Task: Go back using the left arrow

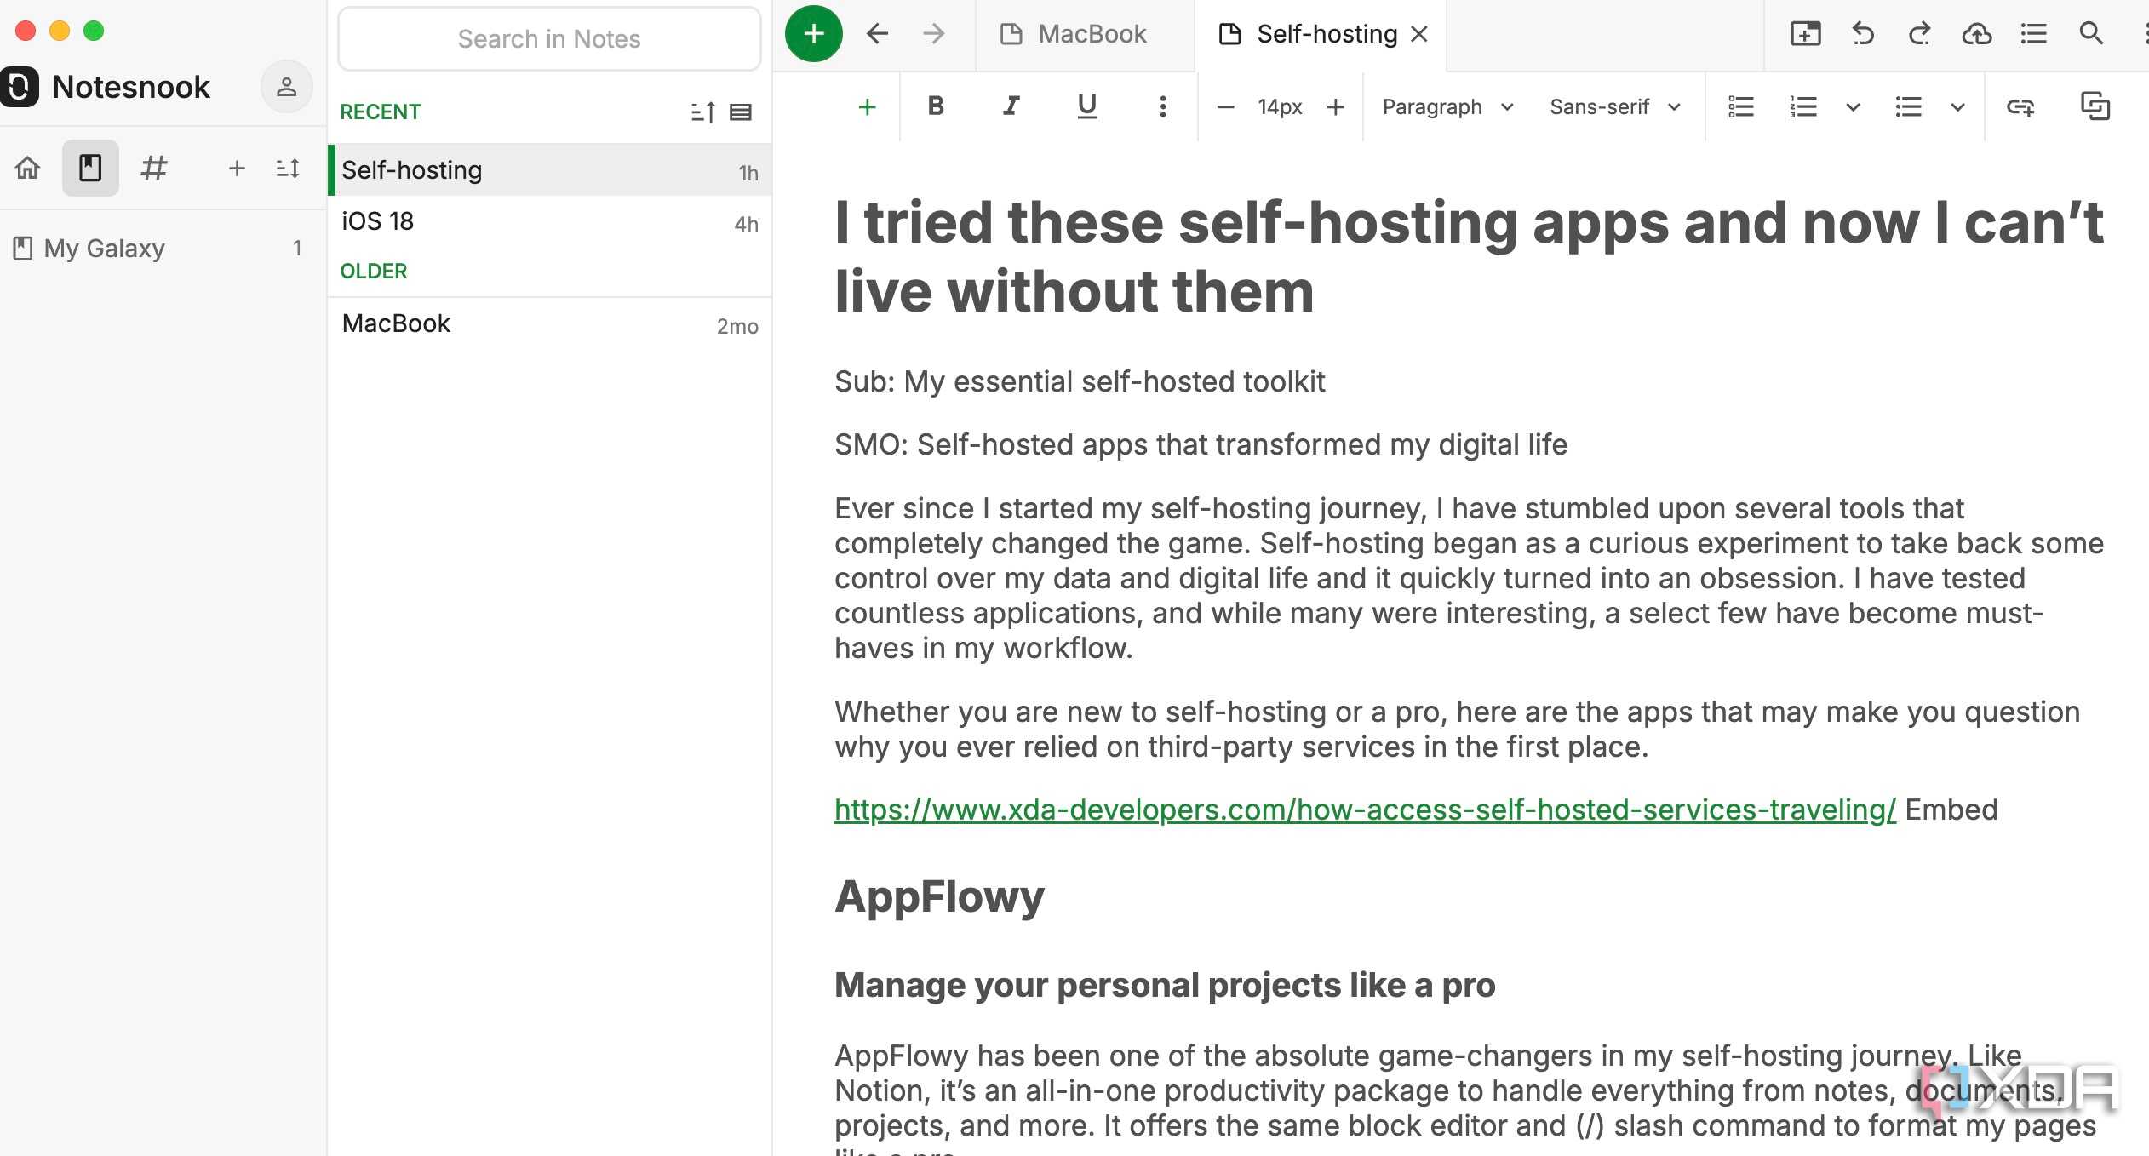Action: [x=877, y=34]
